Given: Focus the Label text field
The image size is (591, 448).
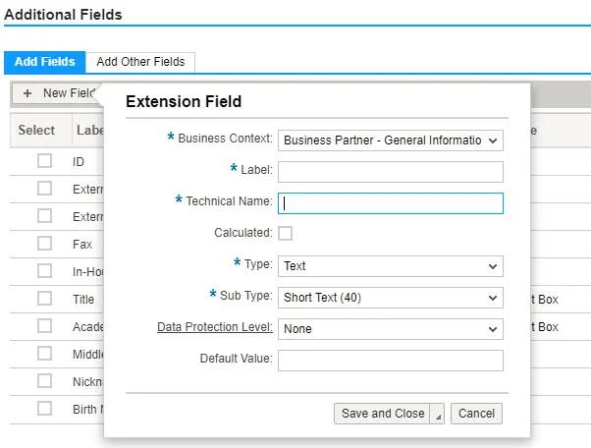Looking at the screenshot, I should point(390,172).
